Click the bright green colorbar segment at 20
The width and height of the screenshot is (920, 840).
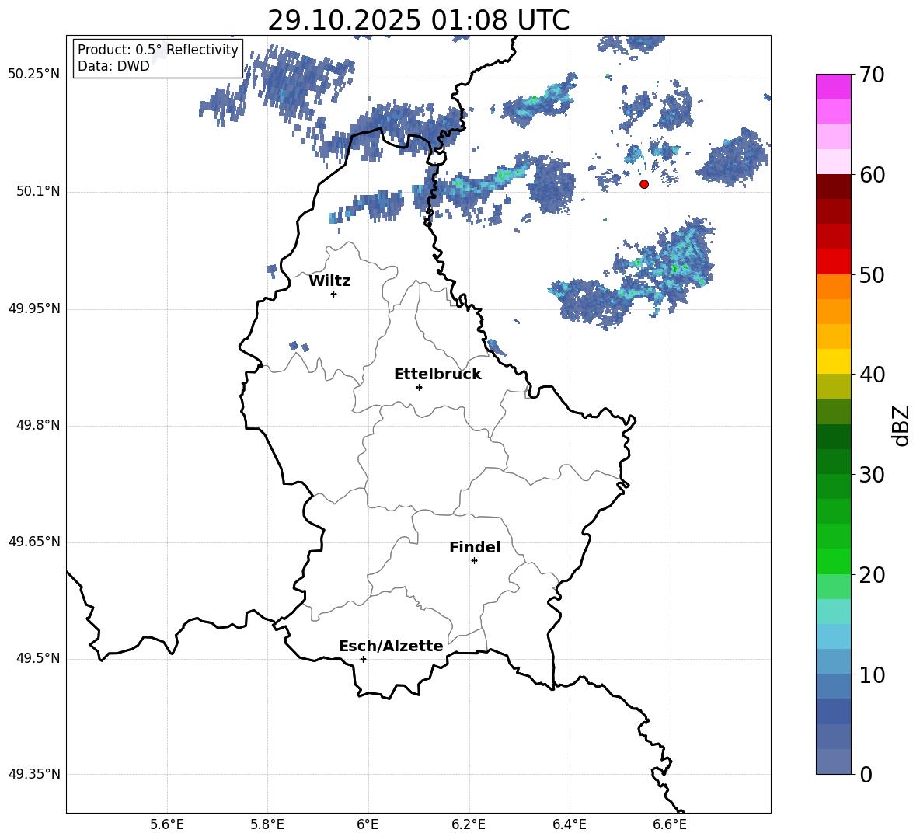[x=834, y=561]
